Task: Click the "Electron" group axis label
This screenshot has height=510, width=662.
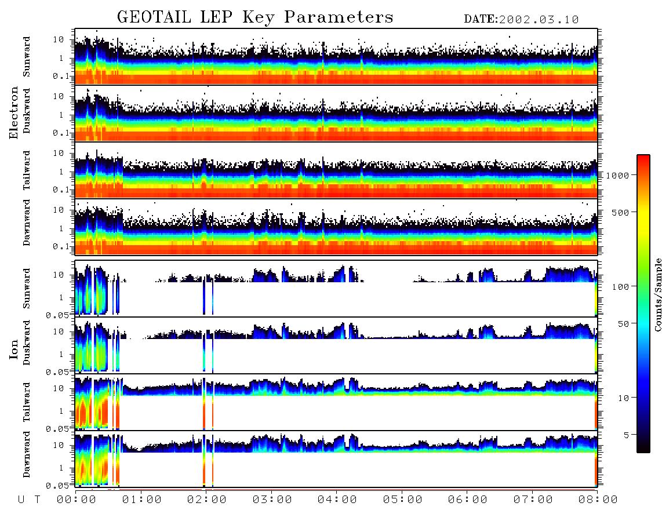Action: pos(14,113)
